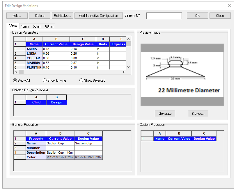Click Add To Active Configuration

tap(98, 16)
